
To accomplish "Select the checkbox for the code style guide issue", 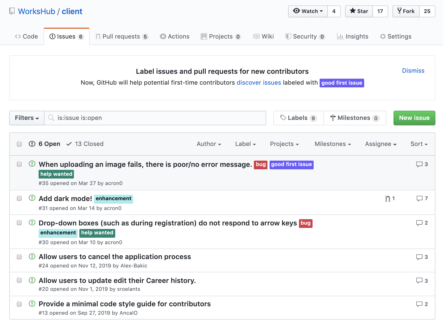I will [19, 304].
